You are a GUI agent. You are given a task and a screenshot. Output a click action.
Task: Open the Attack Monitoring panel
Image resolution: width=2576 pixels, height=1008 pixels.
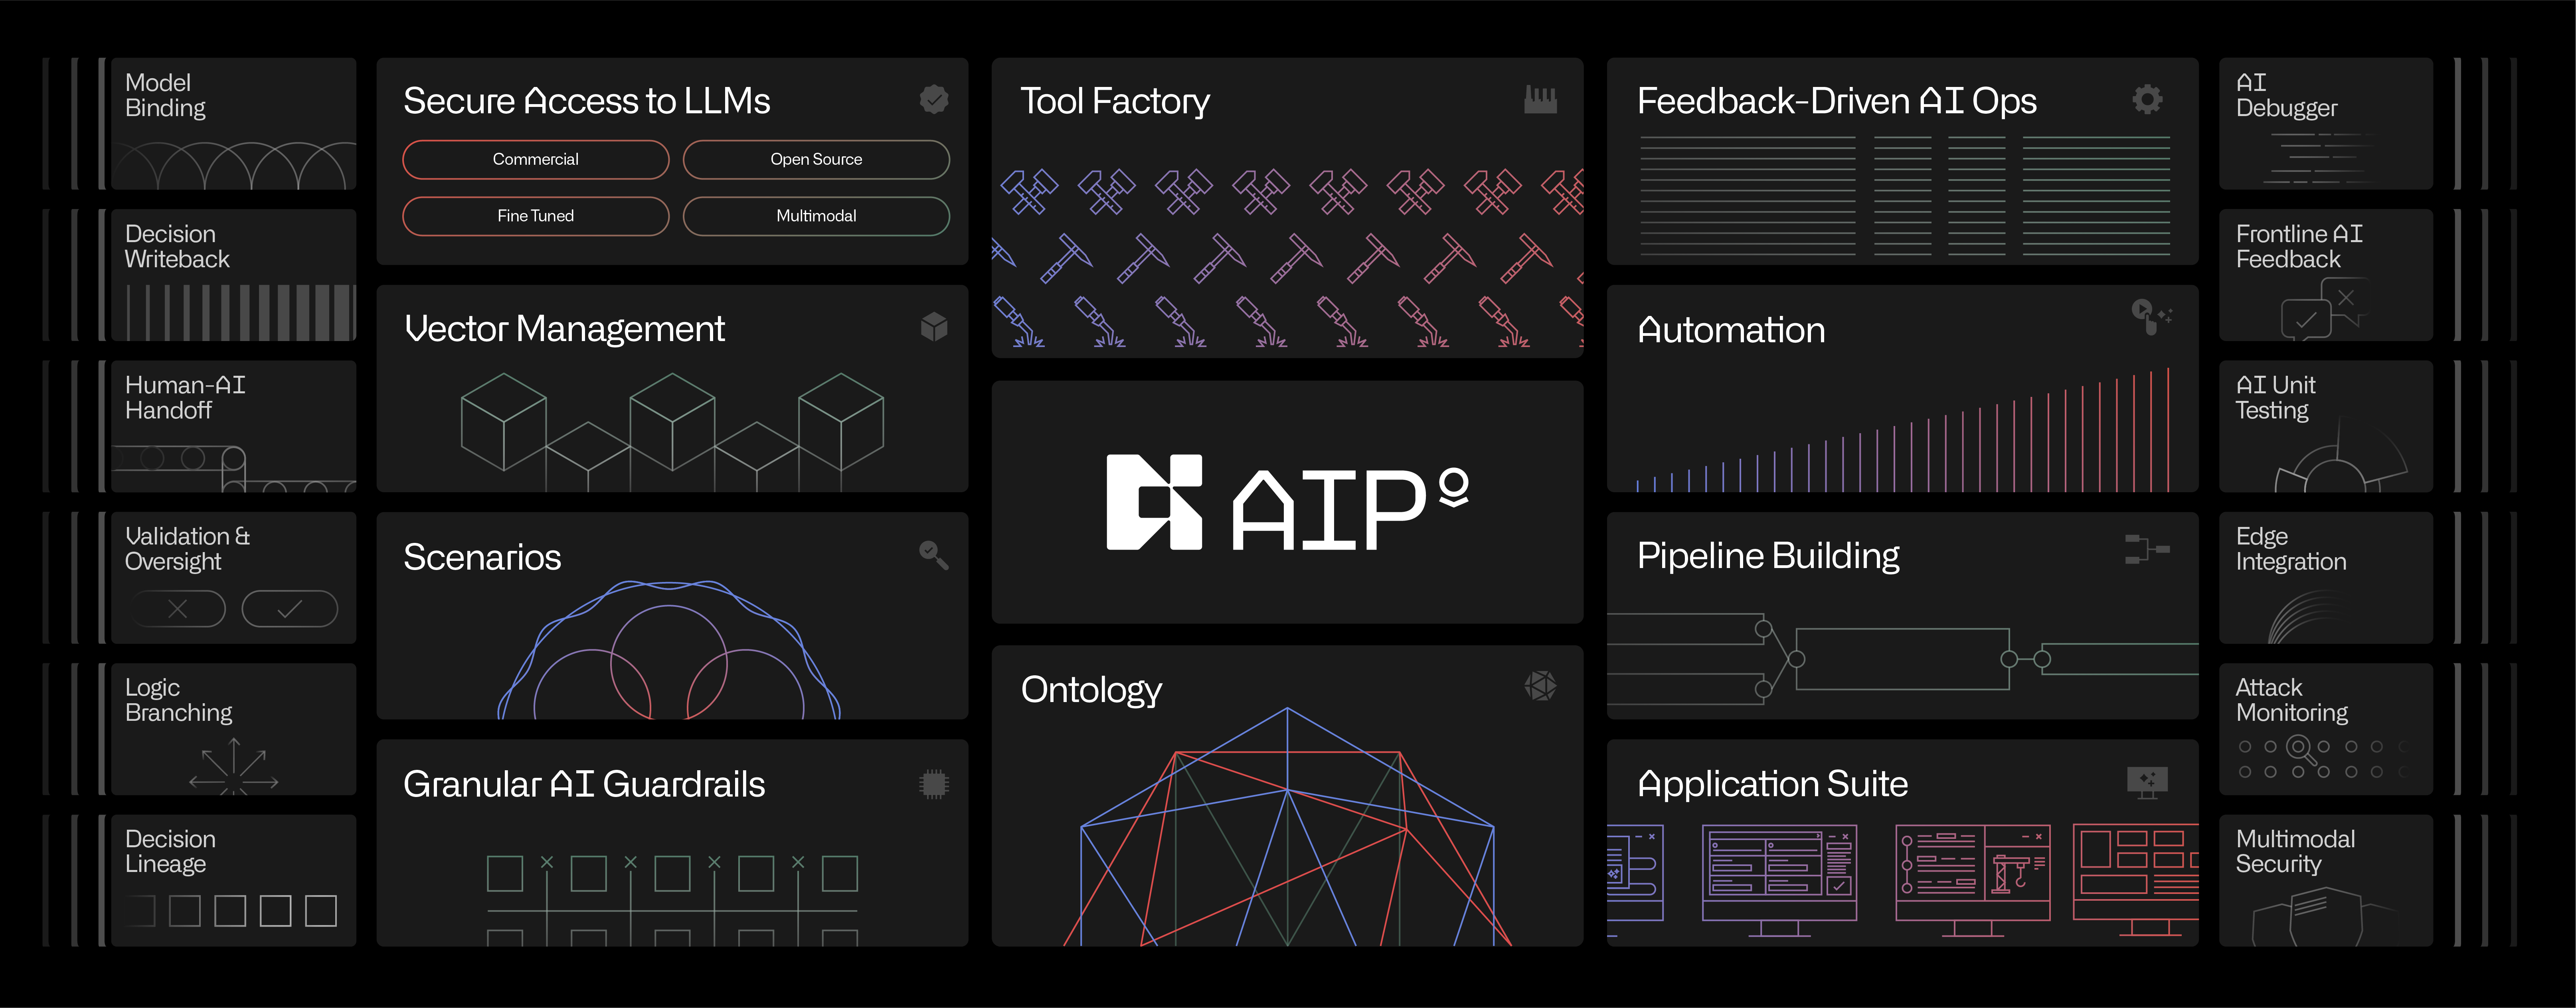(2325, 728)
